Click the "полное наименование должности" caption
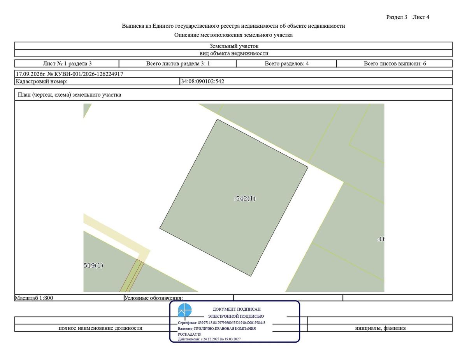Screen dimensions: 467x361 (x=100, y=328)
